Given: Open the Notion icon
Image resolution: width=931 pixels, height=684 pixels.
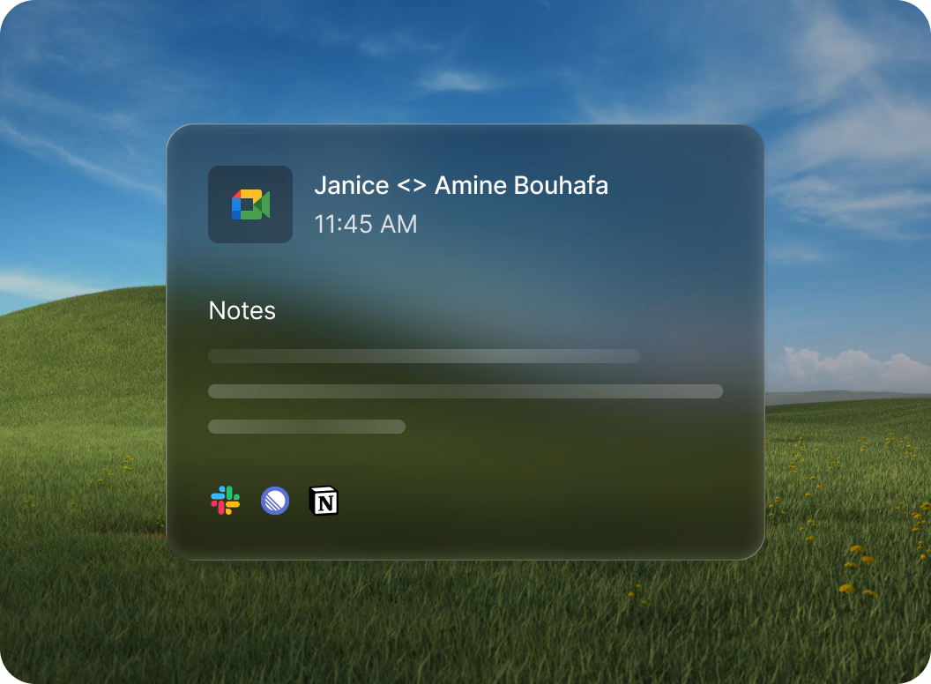Looking at the screenshot, I should pos(324,501).
